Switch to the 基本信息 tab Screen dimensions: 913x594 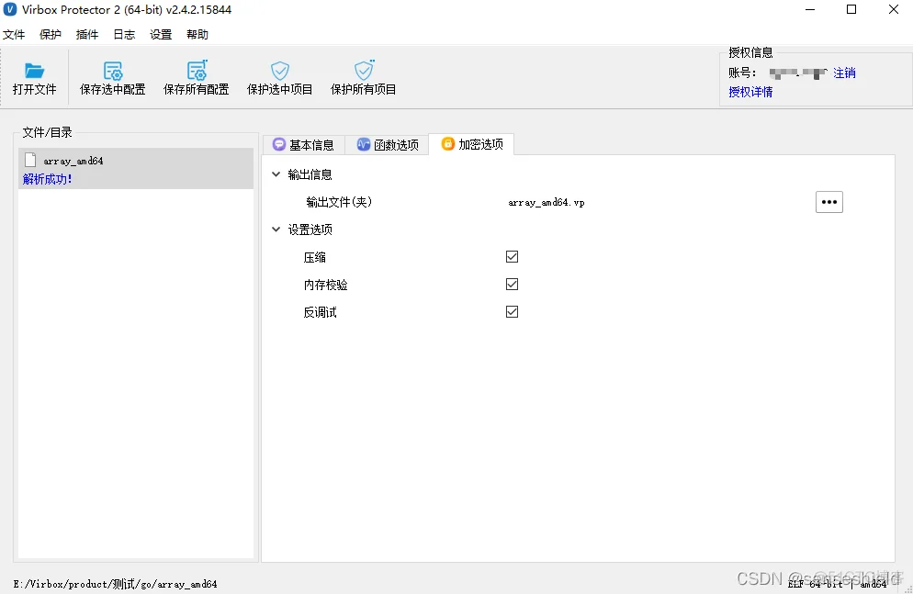[x=304, y=145]
